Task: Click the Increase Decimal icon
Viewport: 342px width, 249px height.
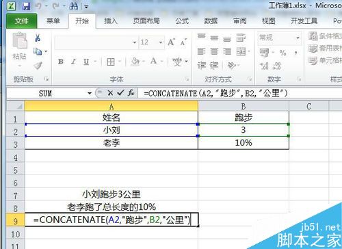Action: click(x=264, y=66)
